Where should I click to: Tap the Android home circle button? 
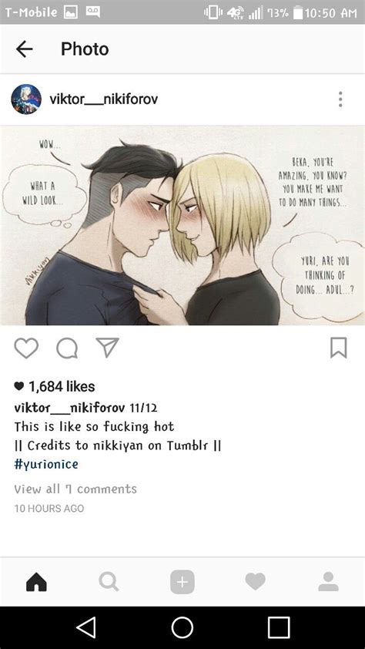[182, 628]
